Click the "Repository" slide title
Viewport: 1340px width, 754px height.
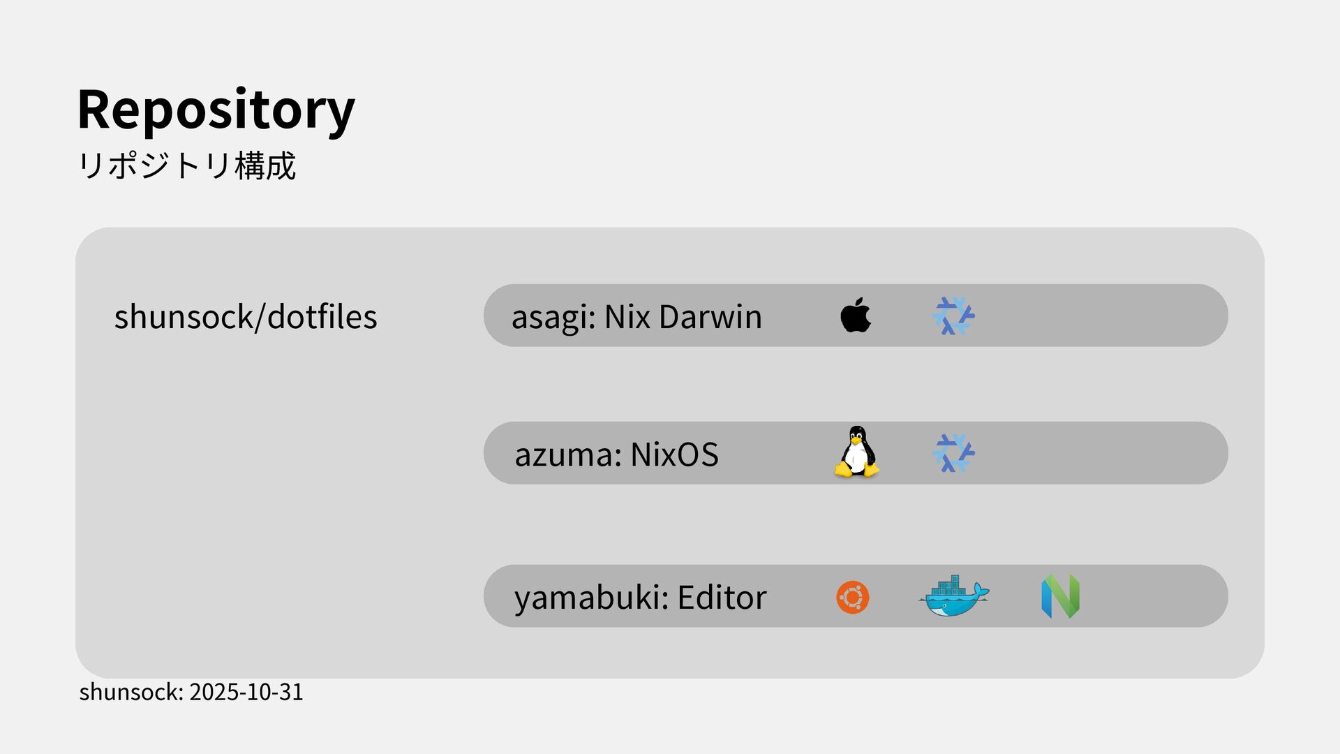click(216, 109)
